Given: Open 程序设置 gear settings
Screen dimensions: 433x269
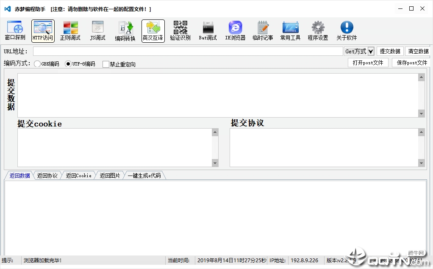Looking at the screenshot, I should (x=318, y=30).
